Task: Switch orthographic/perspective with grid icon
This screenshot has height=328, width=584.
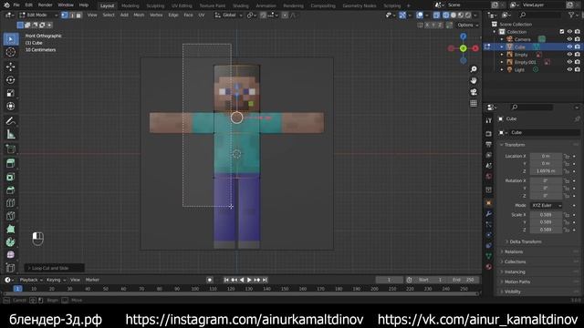Action: click(474, 103)
